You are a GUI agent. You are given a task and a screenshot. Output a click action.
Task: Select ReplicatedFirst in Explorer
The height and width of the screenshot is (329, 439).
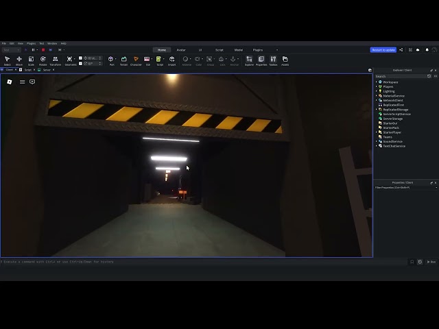click(x=393, y=105)
